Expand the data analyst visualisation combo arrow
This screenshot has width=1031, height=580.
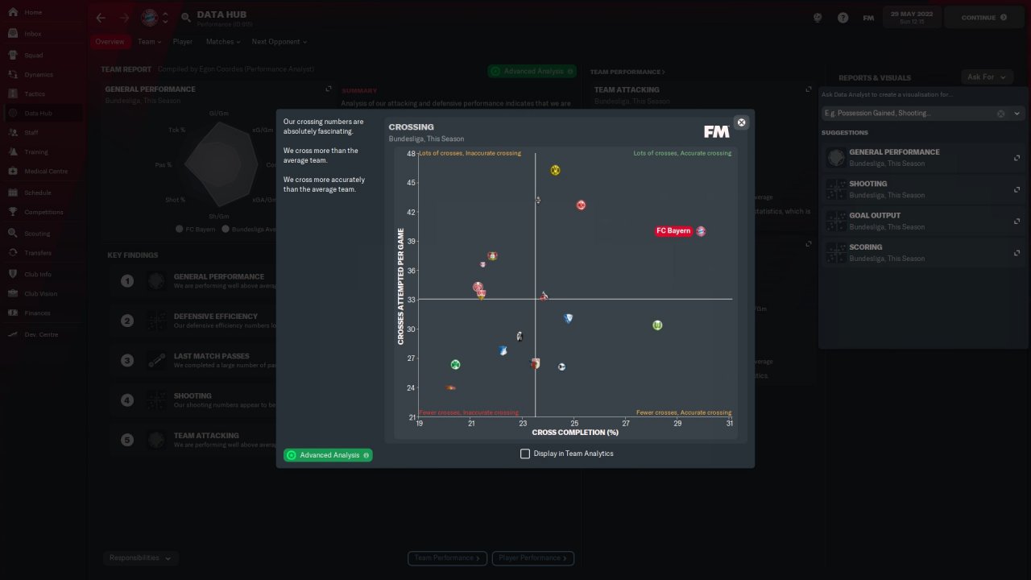(1017, 114)
